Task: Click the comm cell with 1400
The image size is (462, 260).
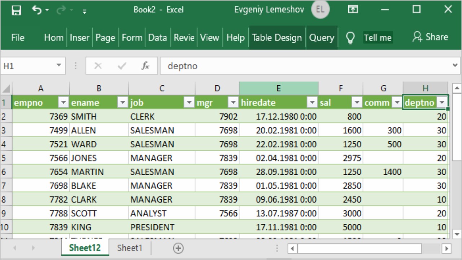Action: pyautogui.click(x=383, y=172)
